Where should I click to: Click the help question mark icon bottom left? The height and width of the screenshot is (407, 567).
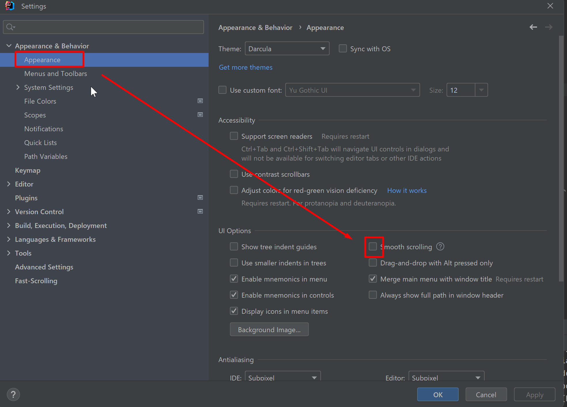tap(13, 394)
